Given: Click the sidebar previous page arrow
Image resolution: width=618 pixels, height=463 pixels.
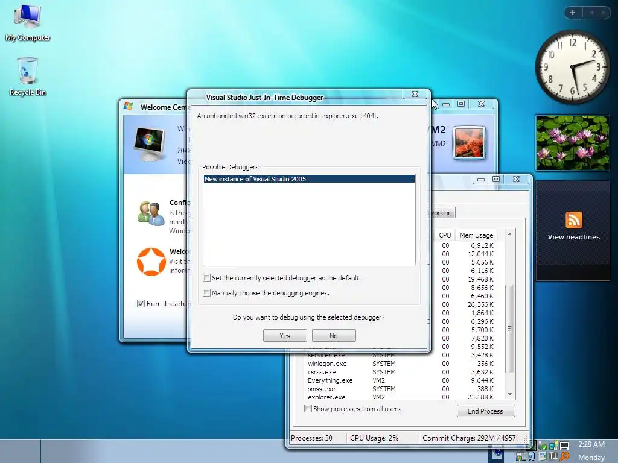Looking at the screenshot, I should coord(591,13).
